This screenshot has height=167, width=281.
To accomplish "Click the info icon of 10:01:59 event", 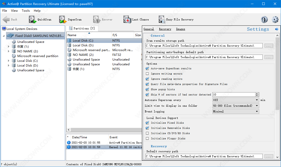I will click(x=69, y=147).
